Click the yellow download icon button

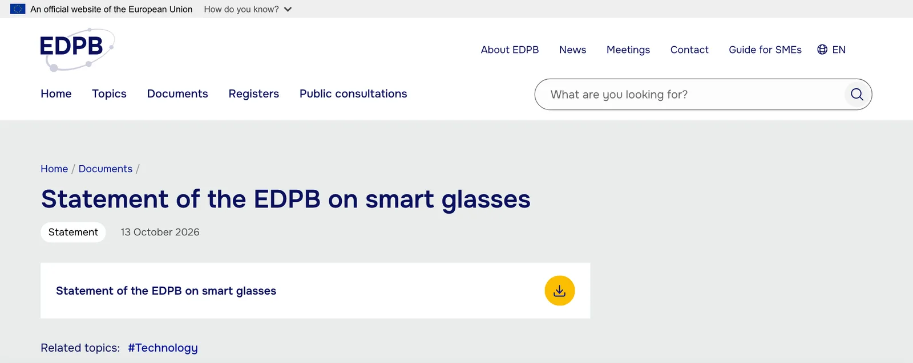[559, 291]
